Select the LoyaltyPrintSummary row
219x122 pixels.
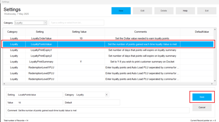tap(108, 62)
